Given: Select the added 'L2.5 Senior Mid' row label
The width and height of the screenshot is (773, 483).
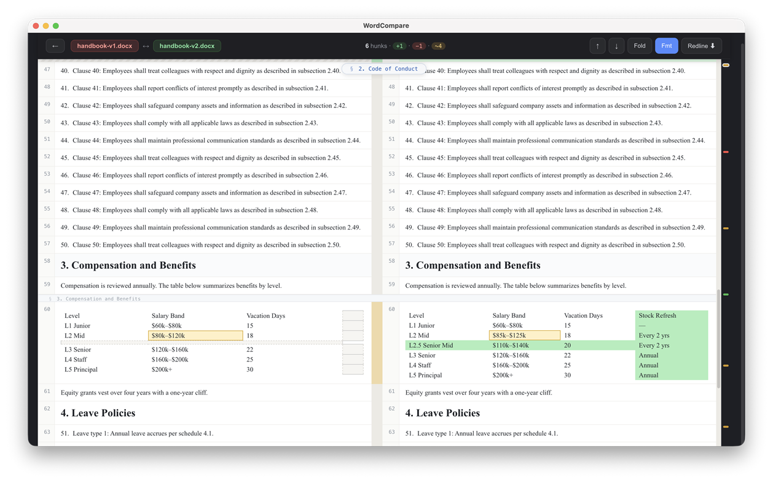Looking at the screenshot, I should coord(431,346).
